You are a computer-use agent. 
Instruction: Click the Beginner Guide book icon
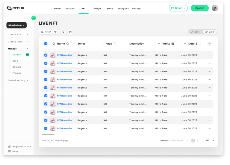(x=10, y=146)
